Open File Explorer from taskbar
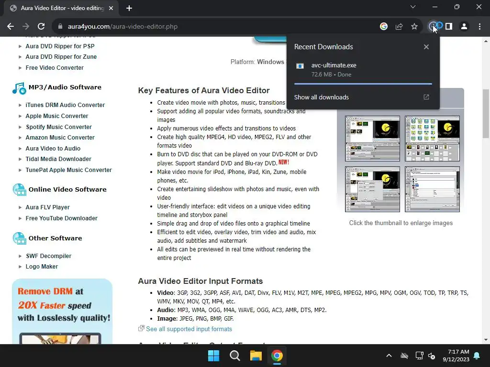The image size is (490, 367). pyautogui.click(x=256, y=356)
